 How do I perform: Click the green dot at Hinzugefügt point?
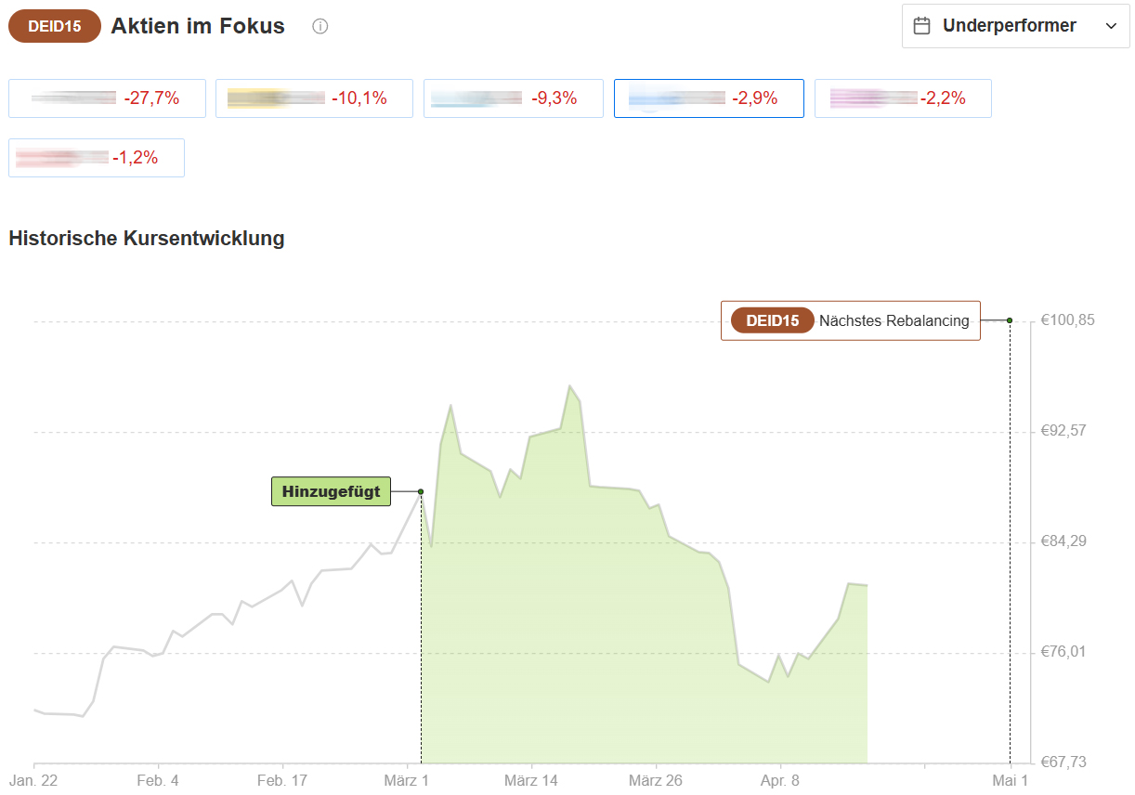click(421, 491)
